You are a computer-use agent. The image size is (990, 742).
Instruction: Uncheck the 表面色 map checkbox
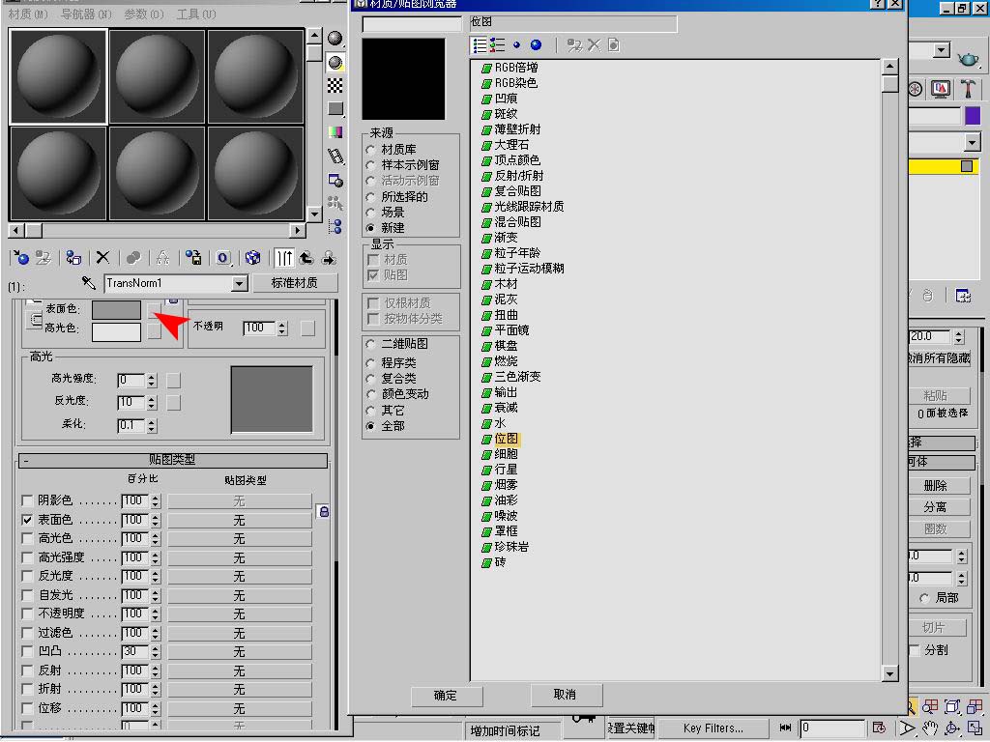coord(27,520)
